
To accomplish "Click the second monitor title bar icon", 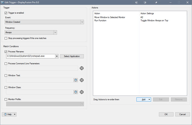I will 145,2.
